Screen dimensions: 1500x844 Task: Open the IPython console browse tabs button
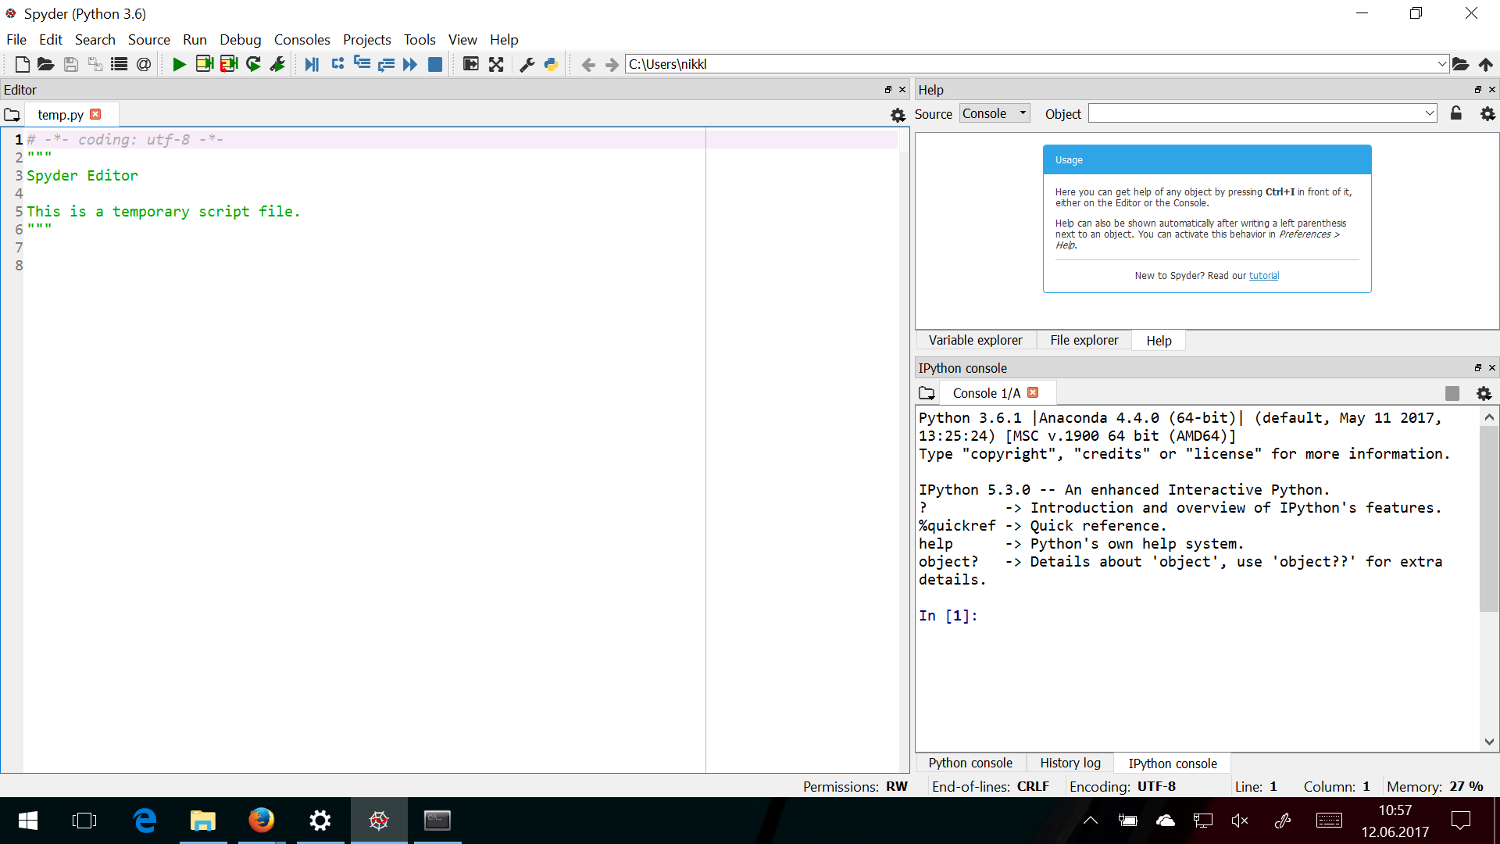click(x=927, y=393)
